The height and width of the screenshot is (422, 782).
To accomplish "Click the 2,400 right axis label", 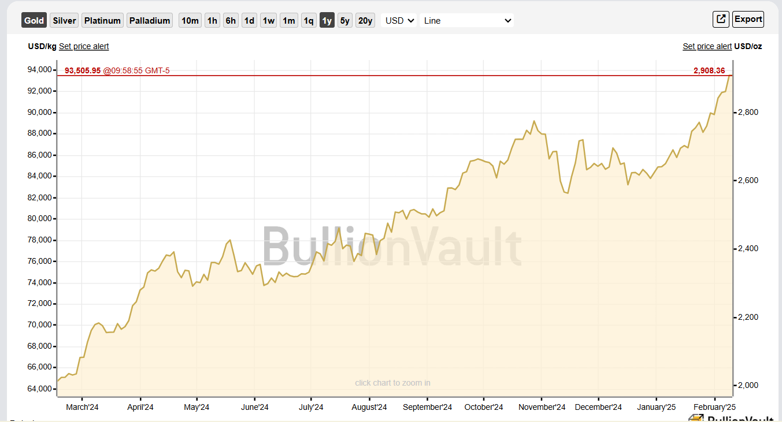I will [748, 249].
